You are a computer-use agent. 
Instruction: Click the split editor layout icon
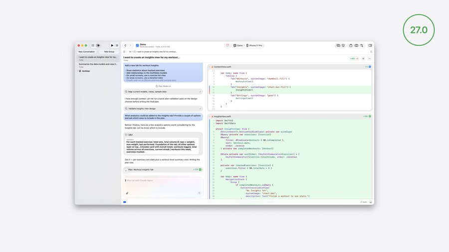357,45
